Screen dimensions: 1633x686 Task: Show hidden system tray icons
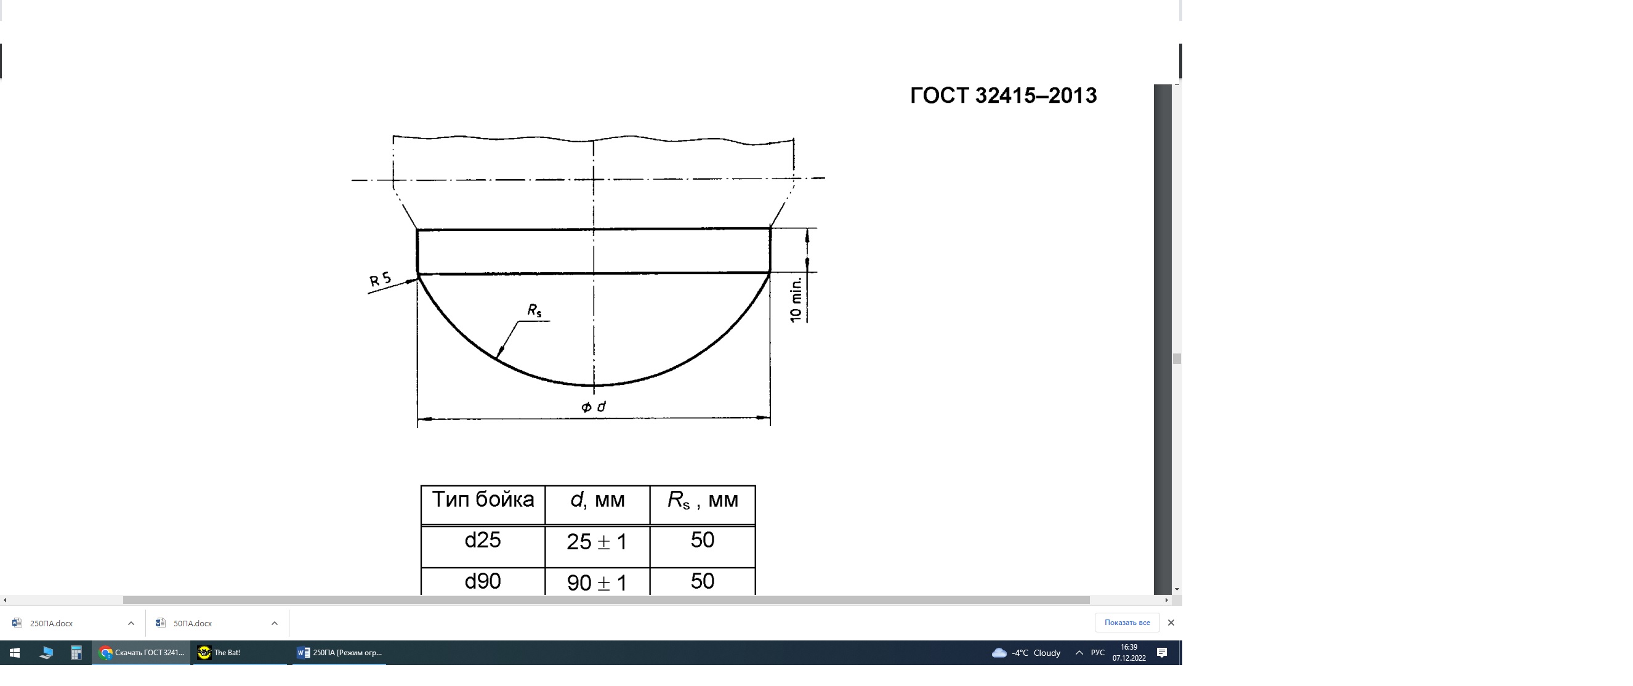pyautogui.click(x=1079, y=652)
